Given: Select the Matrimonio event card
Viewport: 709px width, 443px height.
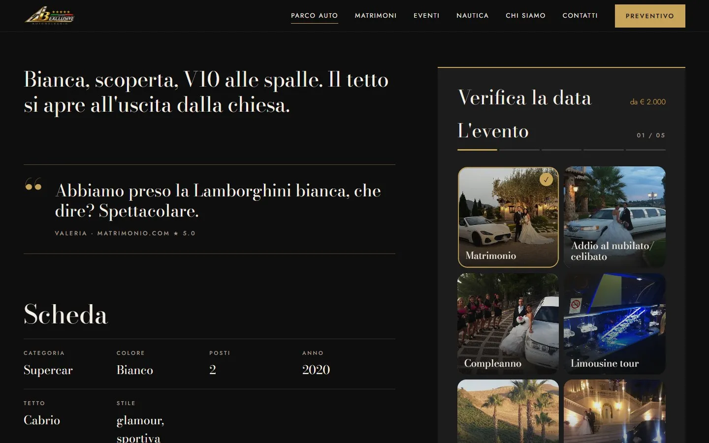Looking at the screenshot, I should [508, 217].
